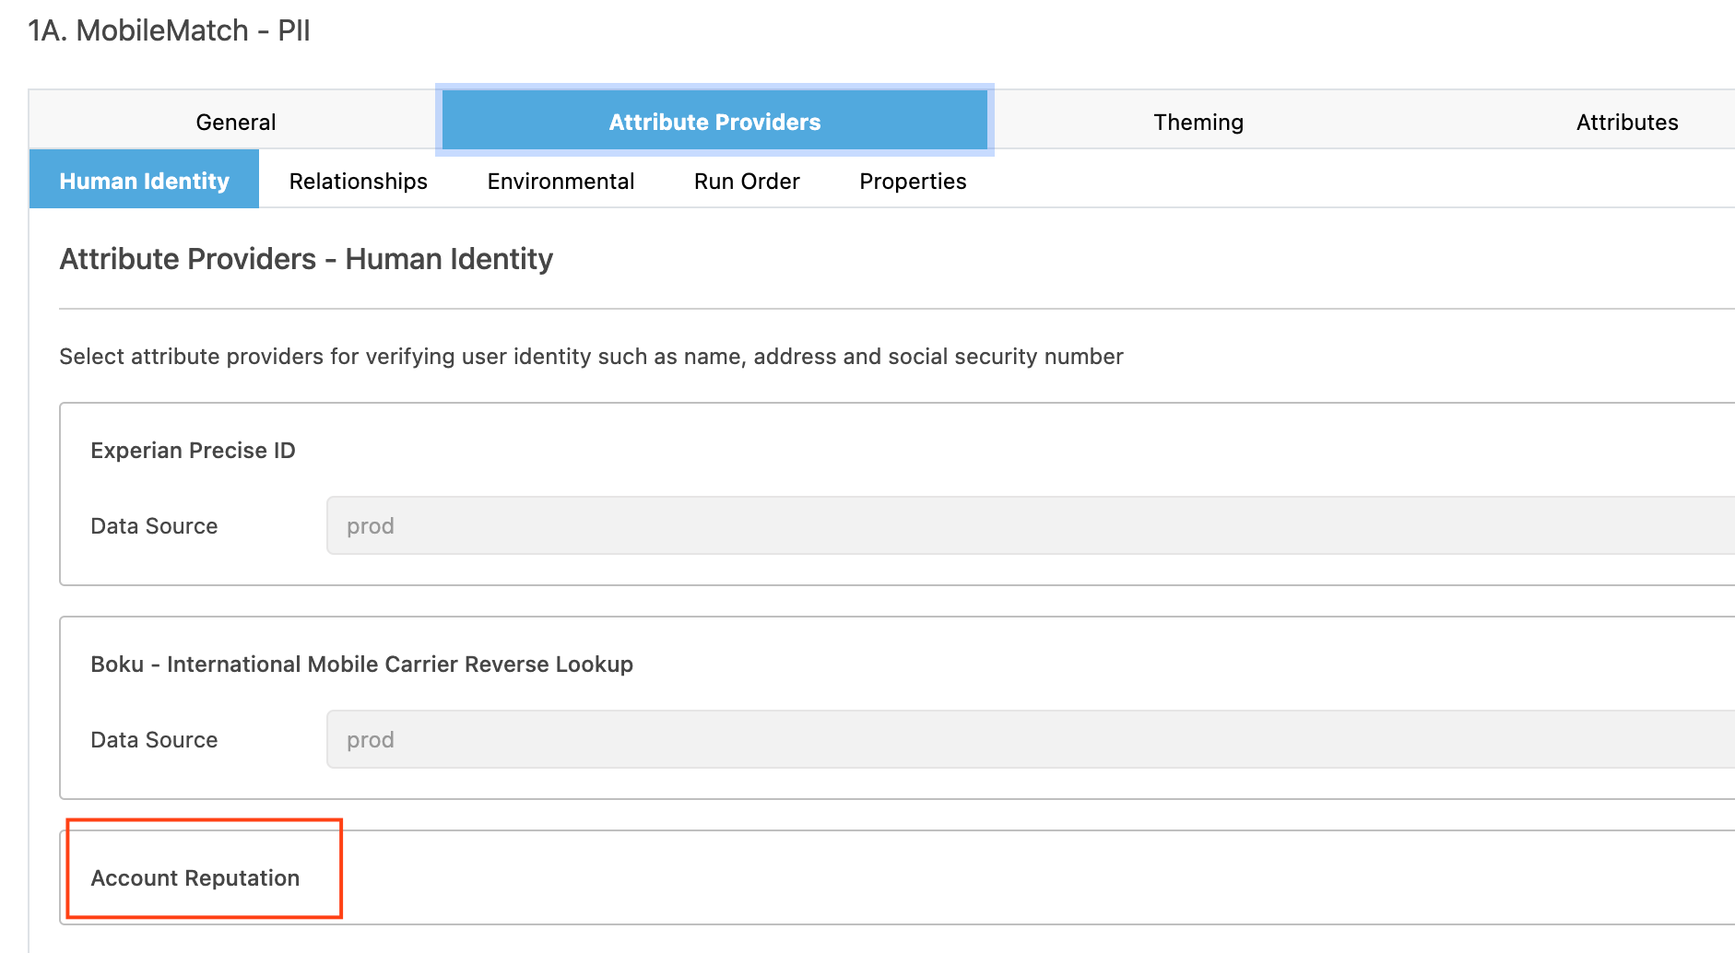Image resolution: width=1735 pixels, height=953 pixels.
Task: Click the Data Source label under Boku
Action: coord(154,739)
